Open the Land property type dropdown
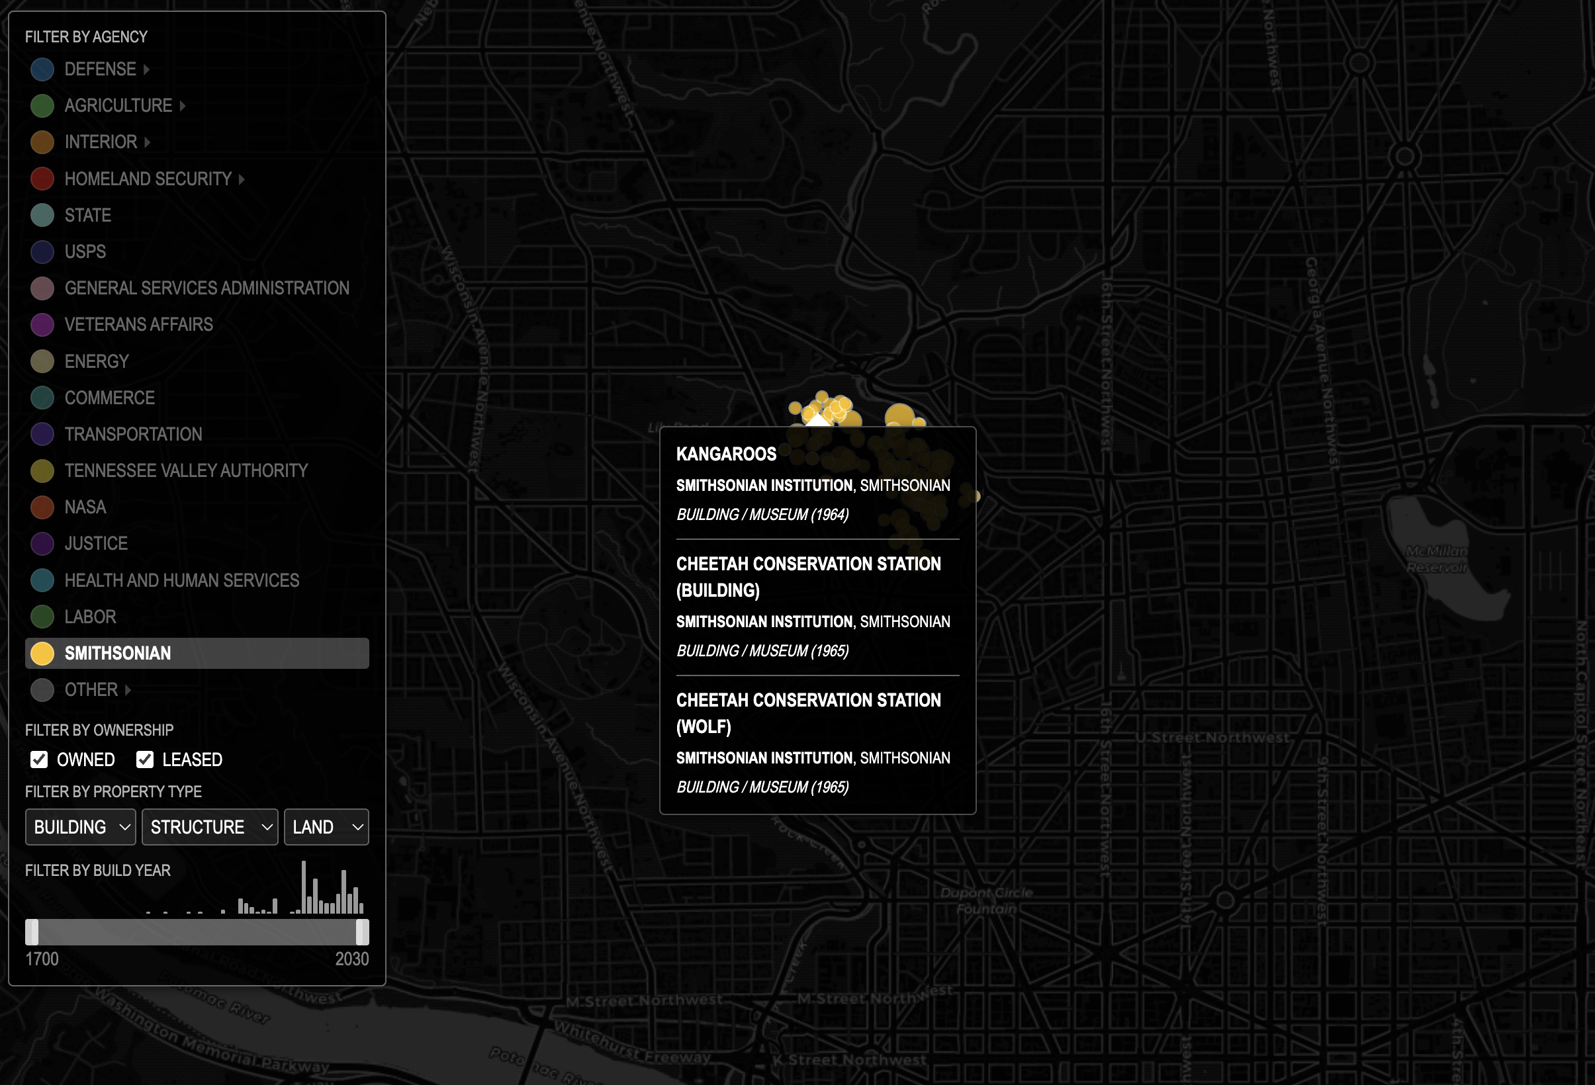The height and width of the screenshot is (1085, 1595). click(x=326, y=827)
